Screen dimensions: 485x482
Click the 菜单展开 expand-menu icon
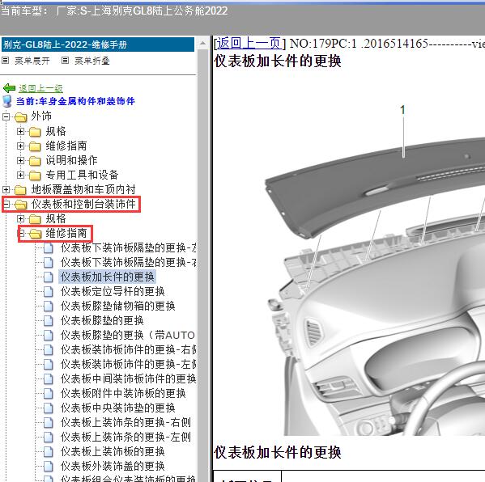5,60
